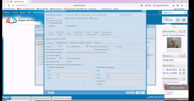194x101 pixels.
Task: Toggle the 'Модуль начисления ЗБ' checkbox
Action: pyautogui.click(x=66, y=20)
